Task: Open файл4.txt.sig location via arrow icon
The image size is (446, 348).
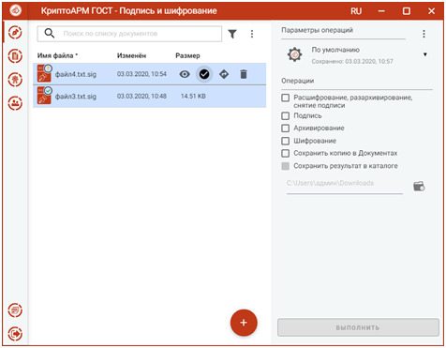Action: click(224, 74)
